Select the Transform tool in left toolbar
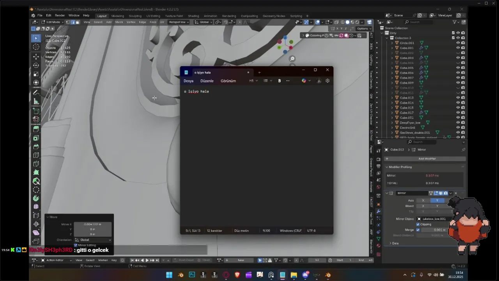 pos(36,82)
